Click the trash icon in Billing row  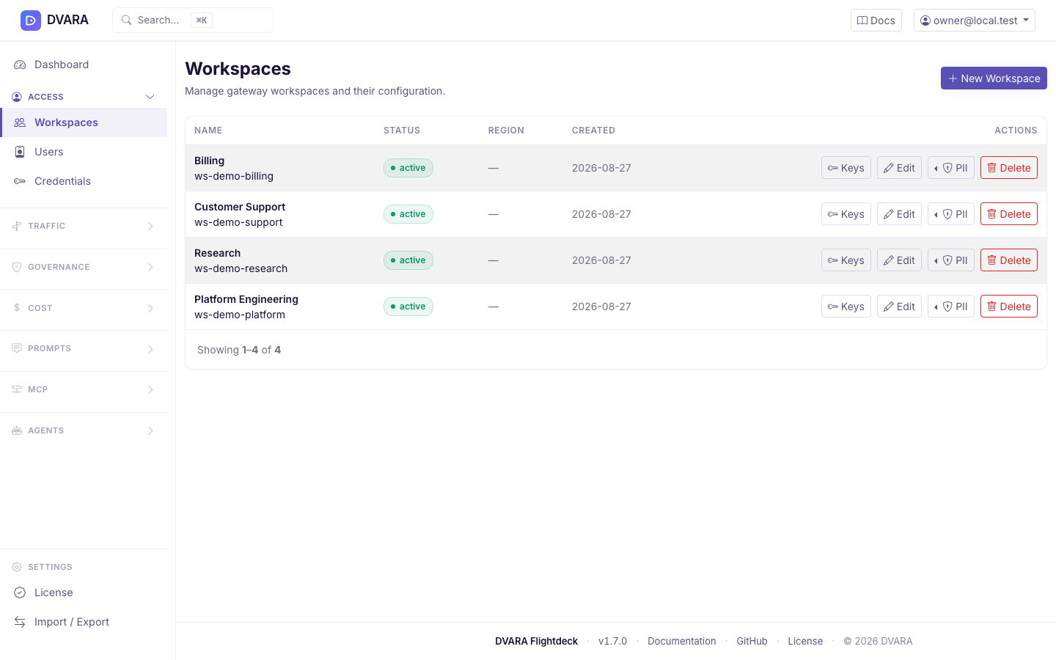point(991,168)
